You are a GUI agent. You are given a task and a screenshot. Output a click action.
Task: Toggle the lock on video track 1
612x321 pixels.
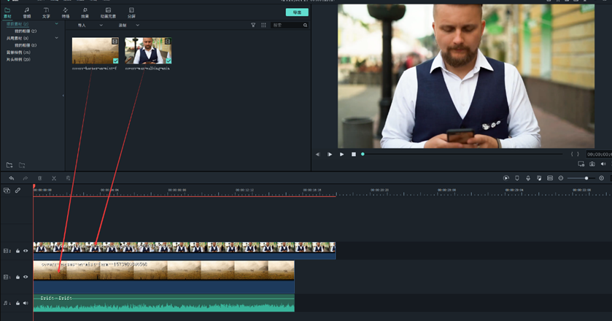[18, 277]
